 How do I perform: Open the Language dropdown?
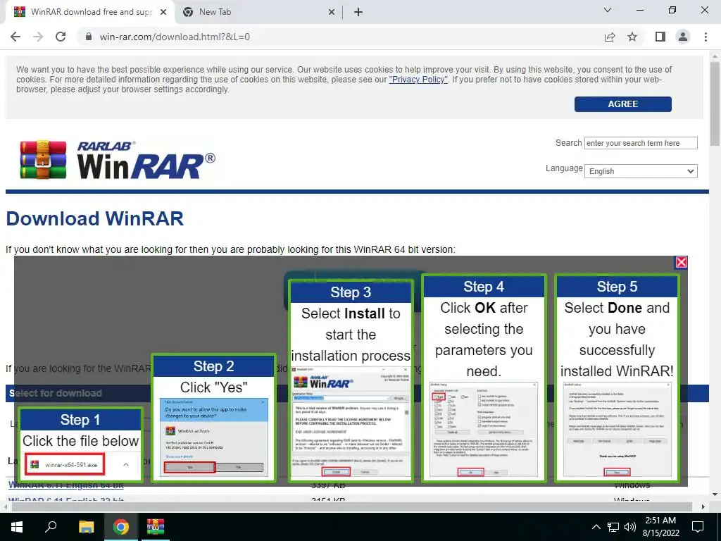point(641,171)
